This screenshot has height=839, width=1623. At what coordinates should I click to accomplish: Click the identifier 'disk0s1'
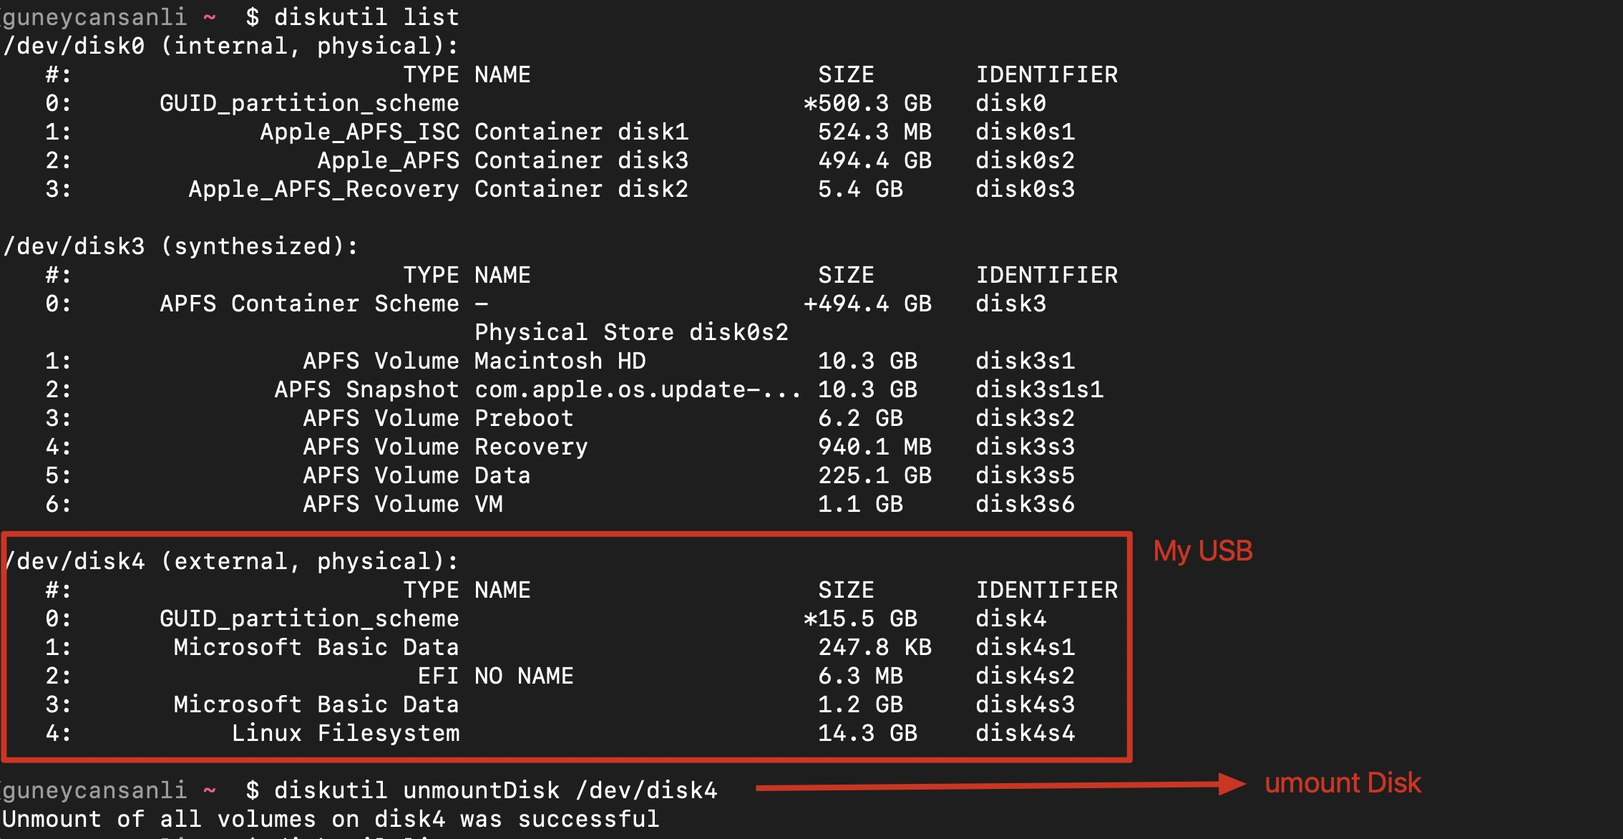coord(1025,132)
